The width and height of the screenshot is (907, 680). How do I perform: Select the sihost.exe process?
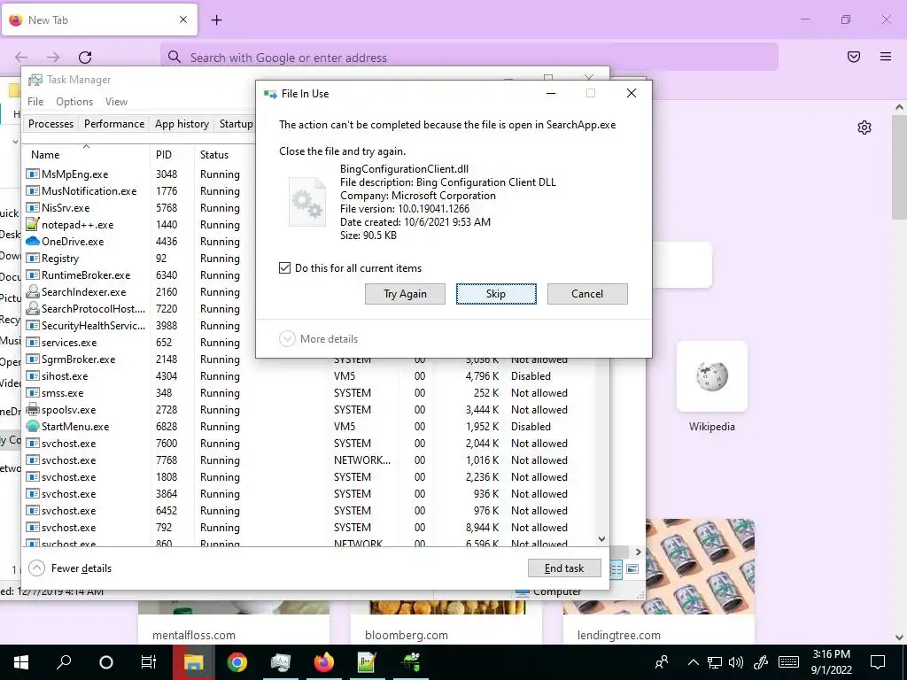[309, 375]
